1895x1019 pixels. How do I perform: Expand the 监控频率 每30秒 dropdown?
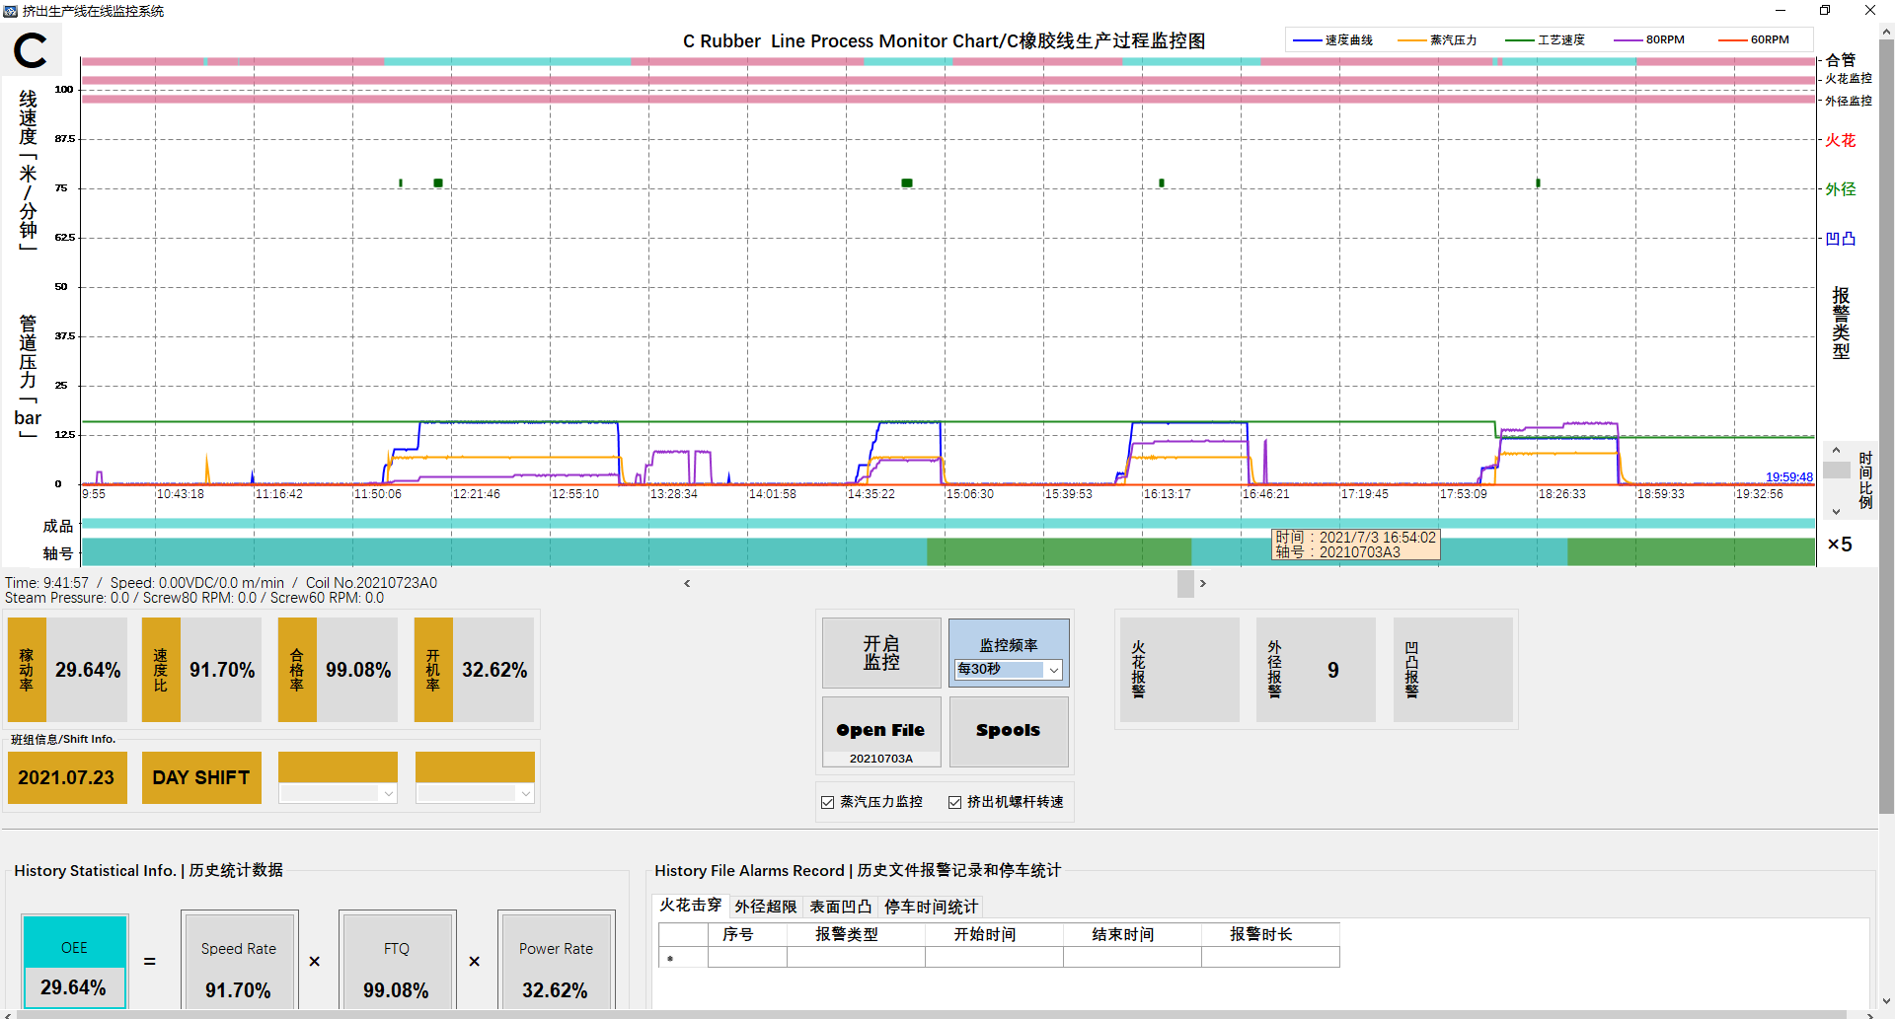[x=1053, y=670]
